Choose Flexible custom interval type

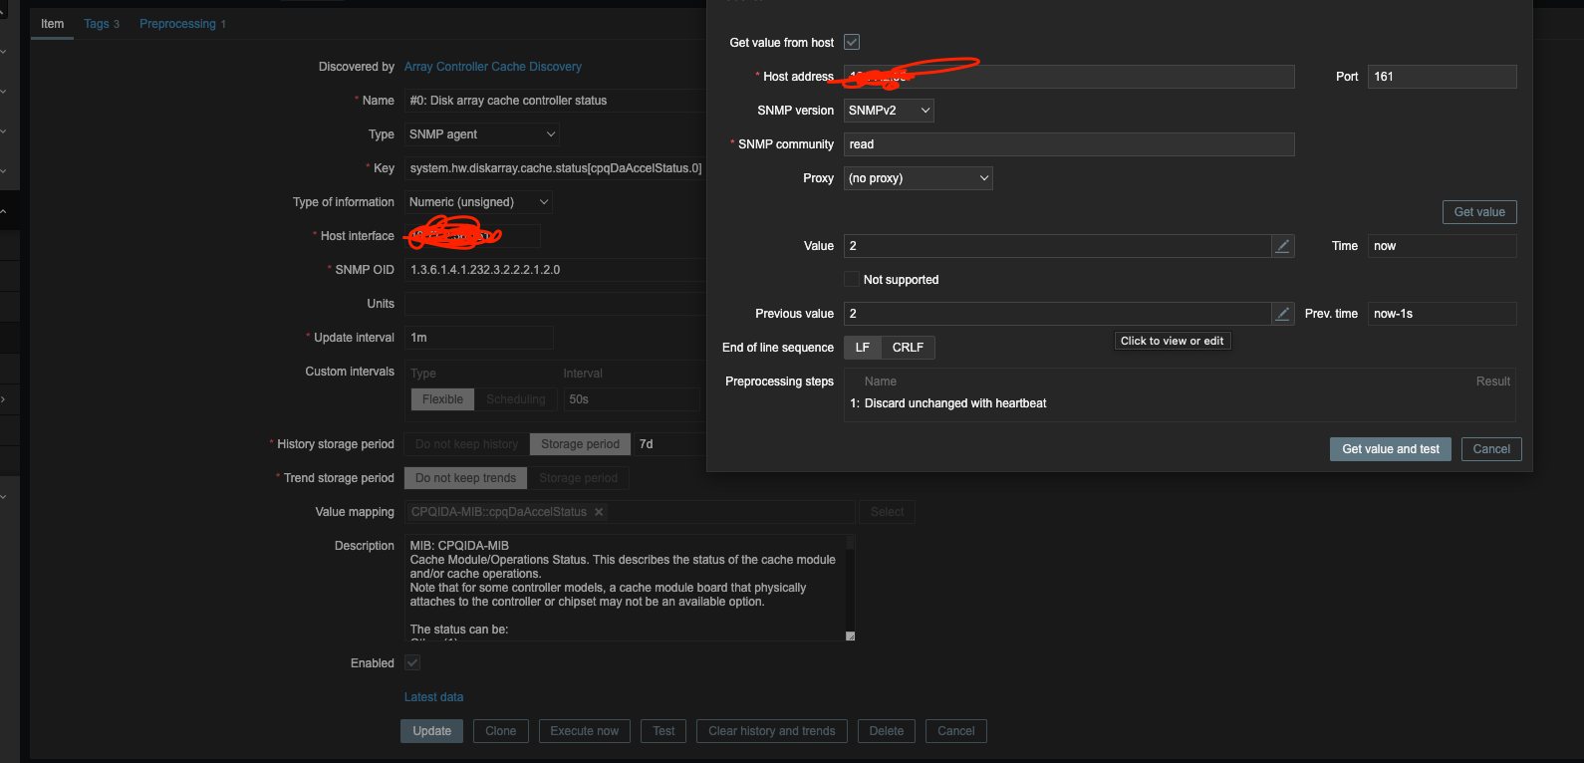click(442, 399)
